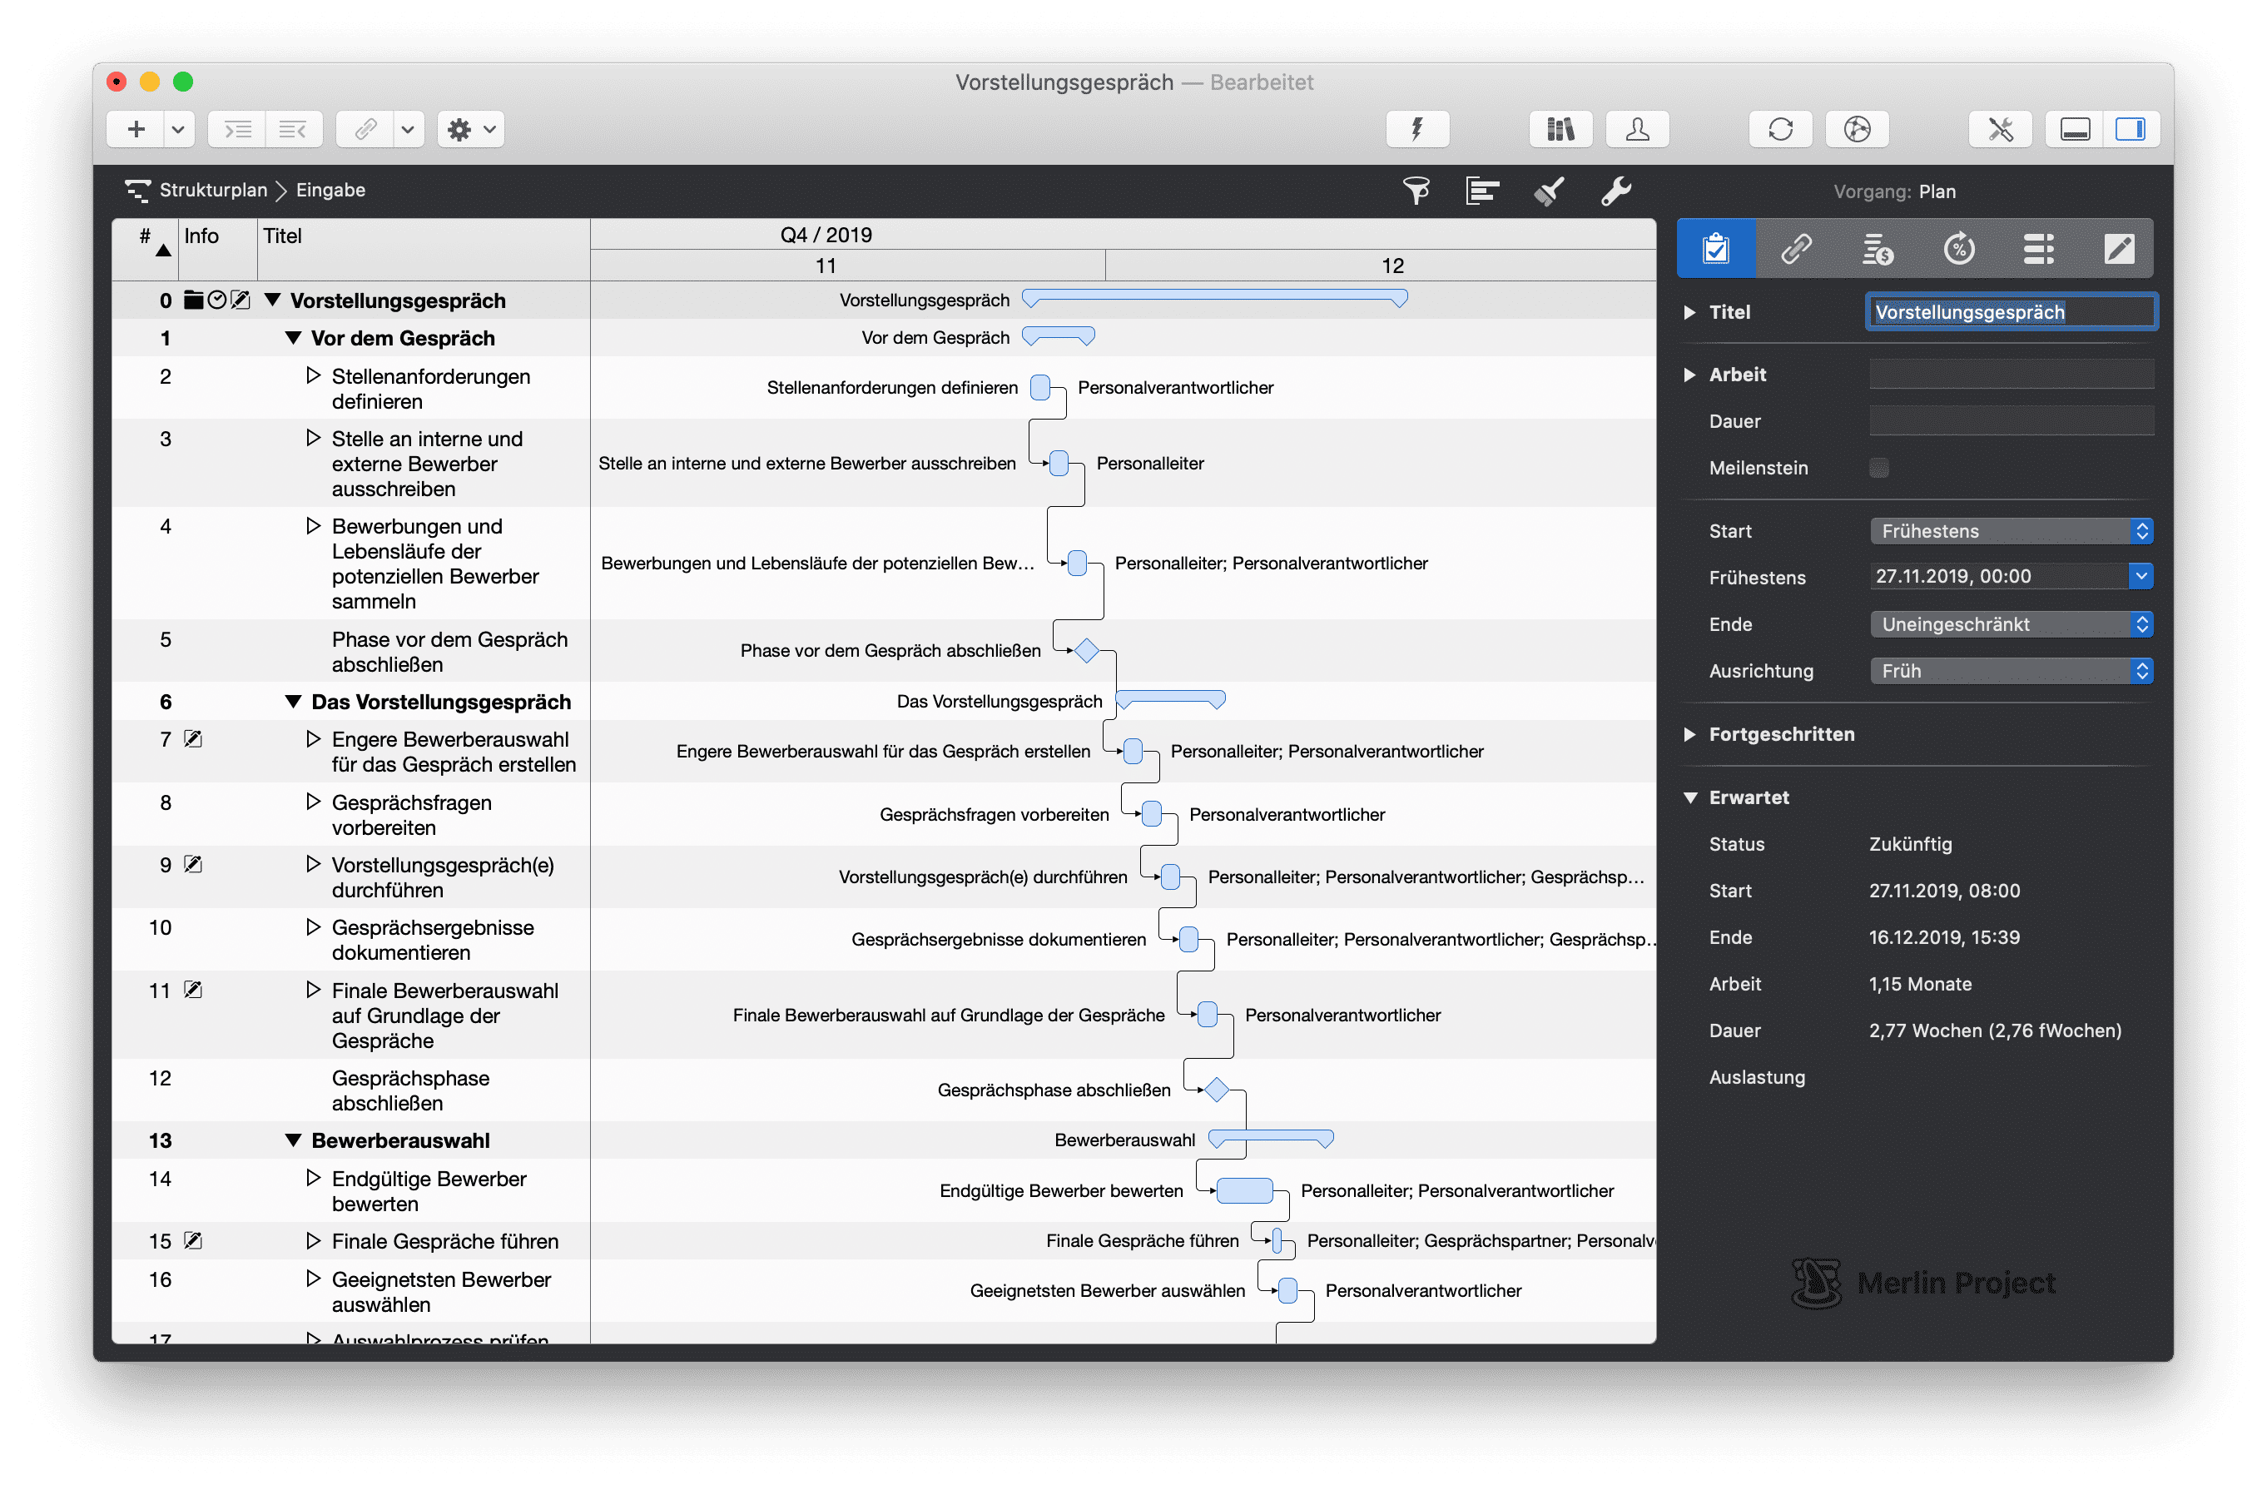The image size is (2267, 1485).
Task: Click the Titel text input field
Action: pos(2010,312)
